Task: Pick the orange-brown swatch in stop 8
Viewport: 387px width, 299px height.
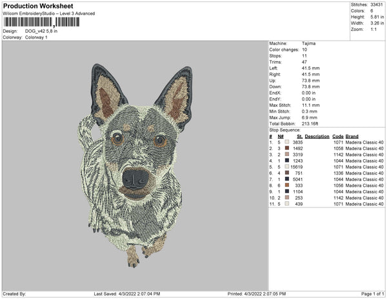Action: point(287,185)
